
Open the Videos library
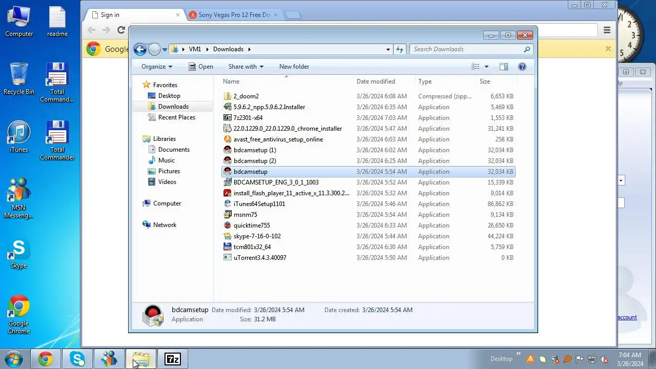(x=167, y=182)
